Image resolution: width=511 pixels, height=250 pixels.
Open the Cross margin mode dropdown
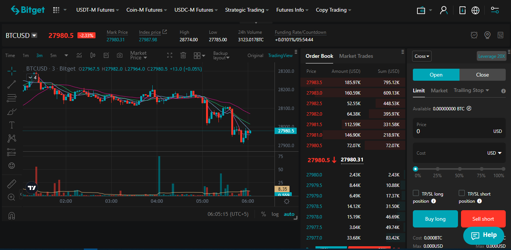coord(422,56)
